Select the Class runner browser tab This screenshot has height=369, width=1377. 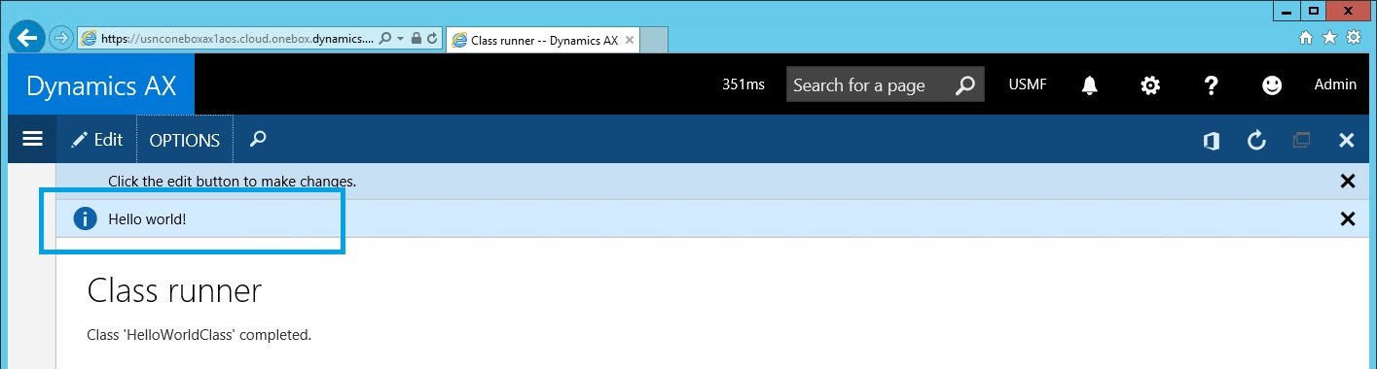[542, 40]
